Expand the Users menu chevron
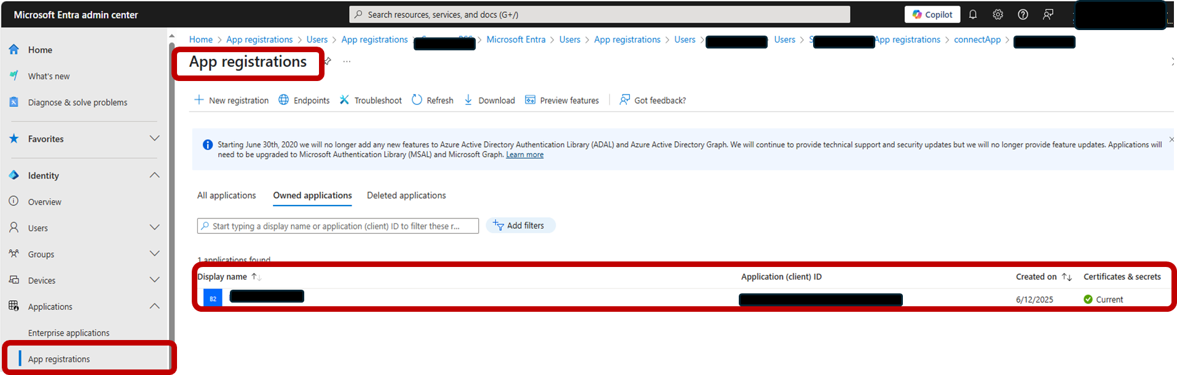This screenshot has width=1177, height=375. [154, 228]
